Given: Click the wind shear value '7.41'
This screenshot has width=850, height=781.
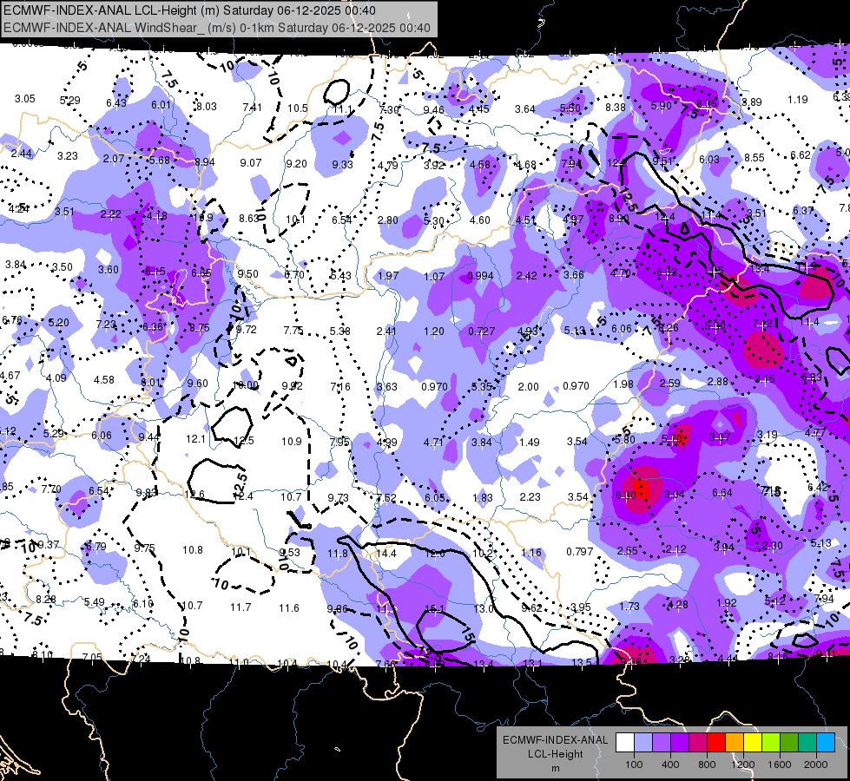Looking at the screenshot, I should coord(252,108).
